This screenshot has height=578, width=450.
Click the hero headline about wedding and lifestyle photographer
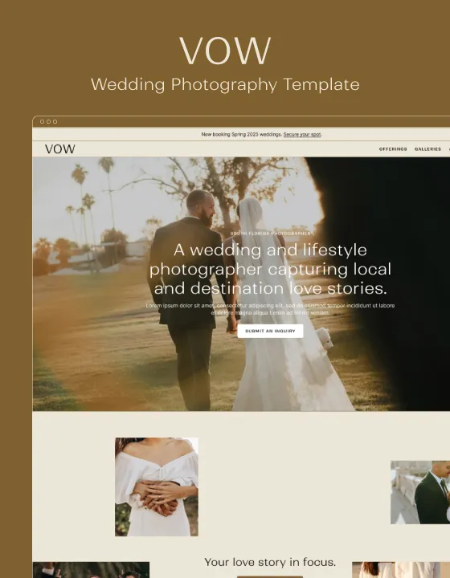(270, 269)
